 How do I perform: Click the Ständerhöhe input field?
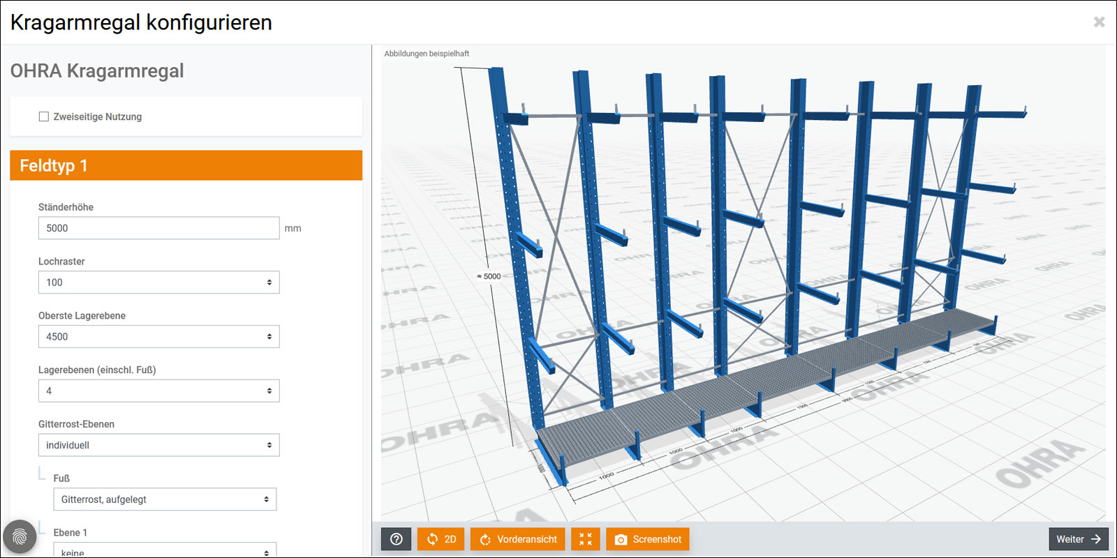click(158, 228)
